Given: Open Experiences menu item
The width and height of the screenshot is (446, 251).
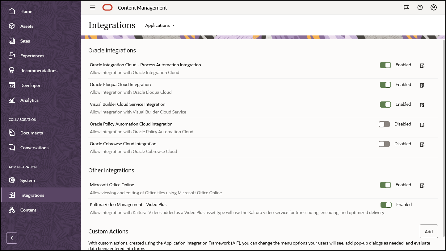Looking at the screenshot, I should pyautogui.click(x=40, y=56).
